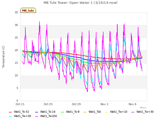Click the 0 y-axis tick label
The width and height of the screenshot is (162, 121).
tap(17, 101)
